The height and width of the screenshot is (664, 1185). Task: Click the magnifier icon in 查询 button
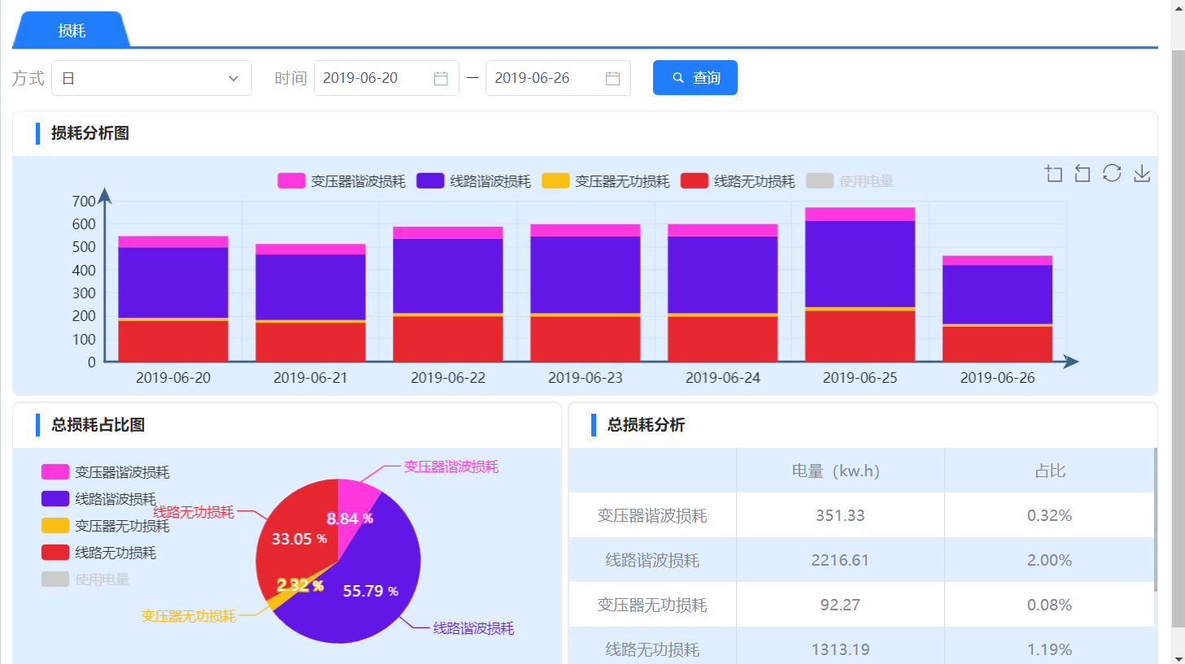pos(678,78)
